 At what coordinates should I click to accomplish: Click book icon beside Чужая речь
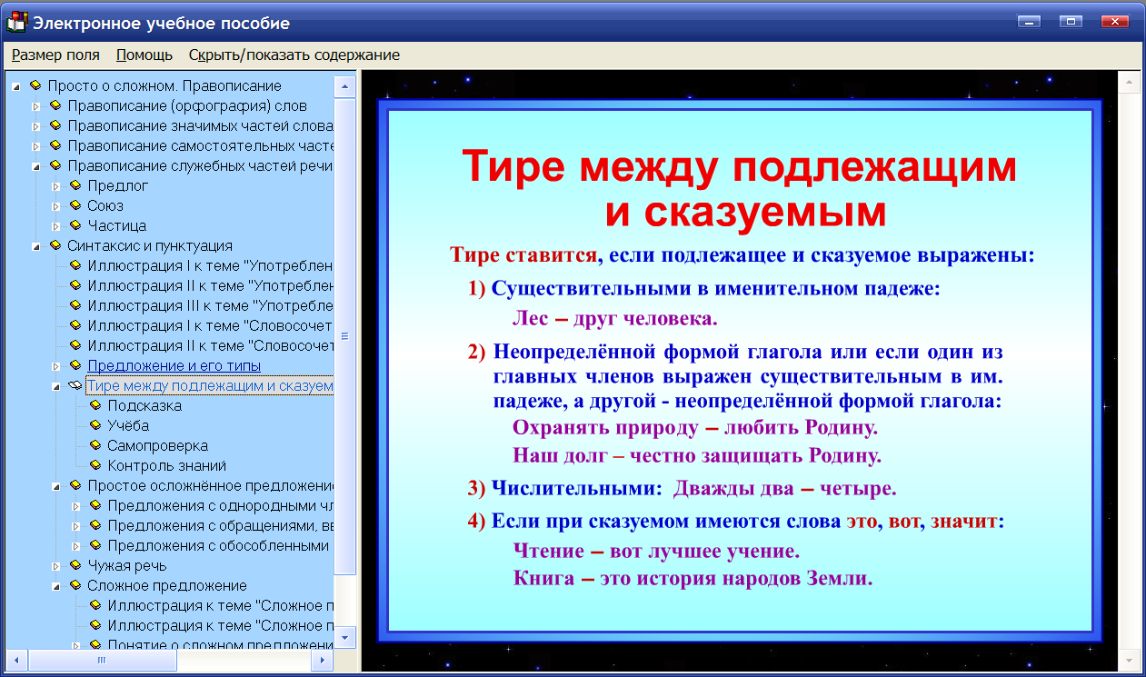[x=75, y=565]
